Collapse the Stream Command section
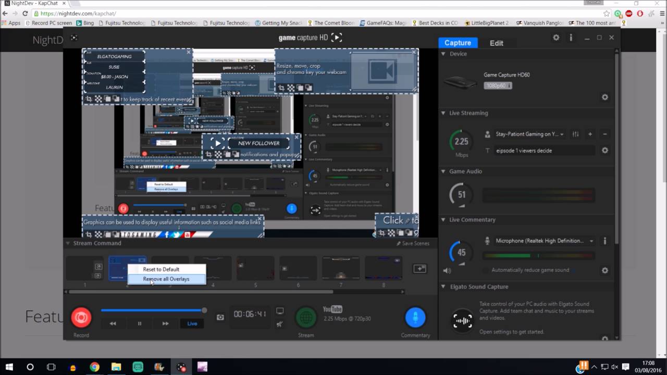The height and width of the screenshot is (375, 667). pyautogui.click(x=68, y=243)
